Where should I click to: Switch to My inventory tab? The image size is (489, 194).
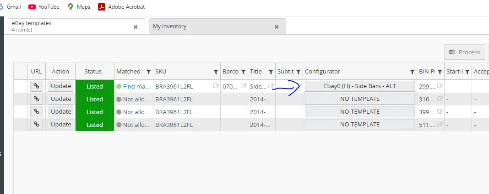click(x=217, y=26)
